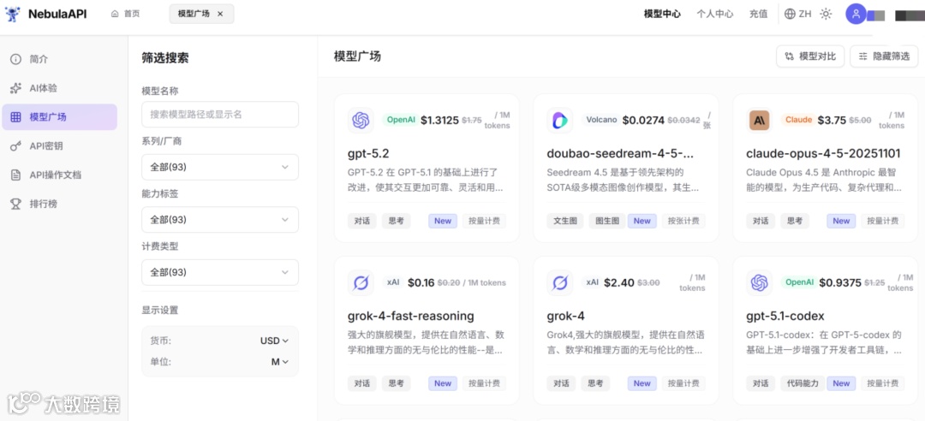
Task: Click the gpt-5.1-codex OpenAI logo icon
Action: pyautogui.click(x=759, y=282)
